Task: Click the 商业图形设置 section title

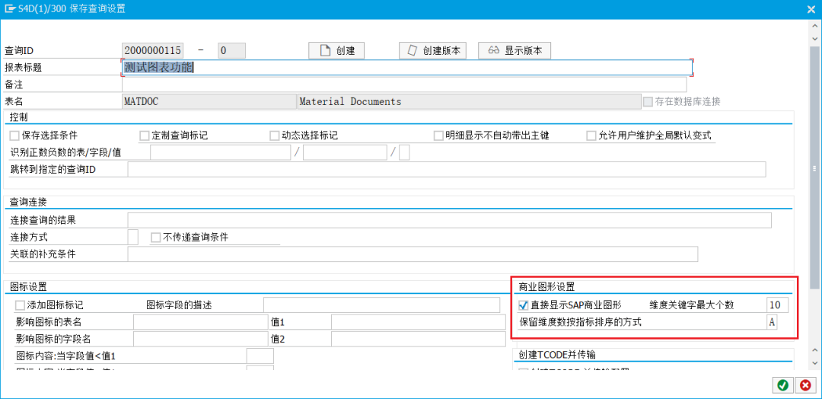Action: click(546, 286)
